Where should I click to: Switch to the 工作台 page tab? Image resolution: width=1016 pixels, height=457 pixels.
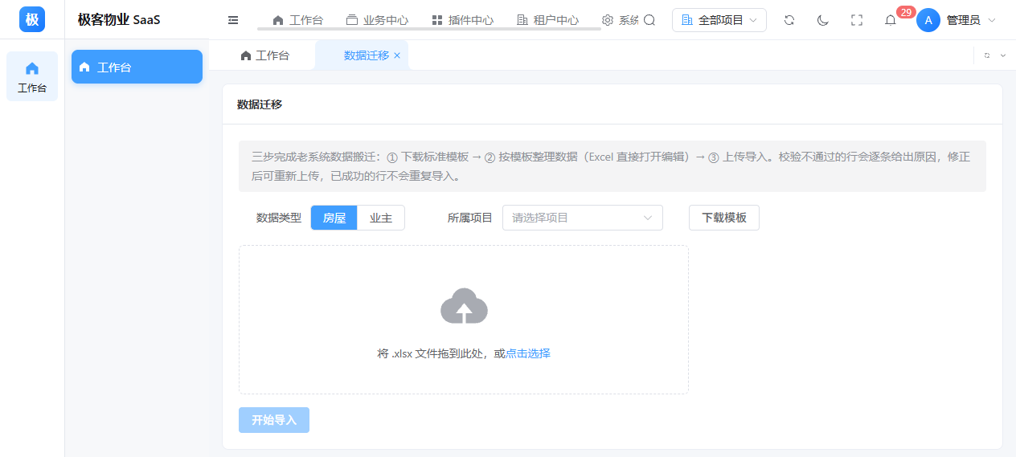coord(264,55)
